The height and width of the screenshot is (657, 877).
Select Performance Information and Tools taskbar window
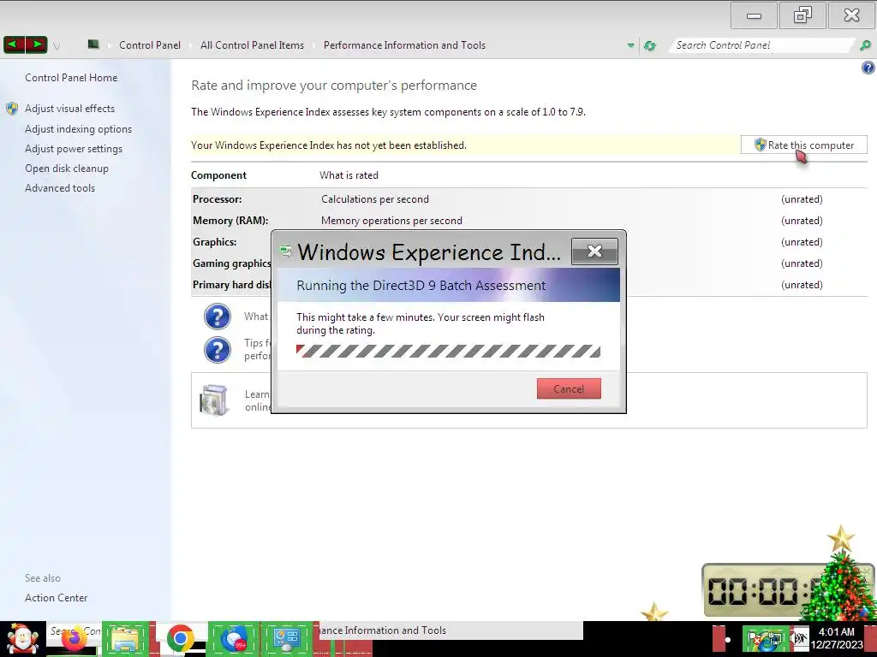450,630
